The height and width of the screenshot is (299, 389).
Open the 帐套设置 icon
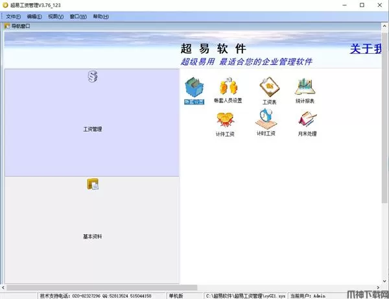[x=194, y=87]
